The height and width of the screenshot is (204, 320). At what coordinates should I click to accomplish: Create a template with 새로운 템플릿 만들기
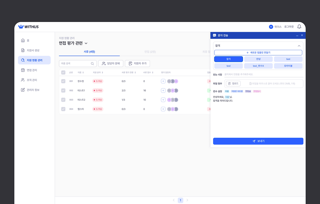[258, 53]
